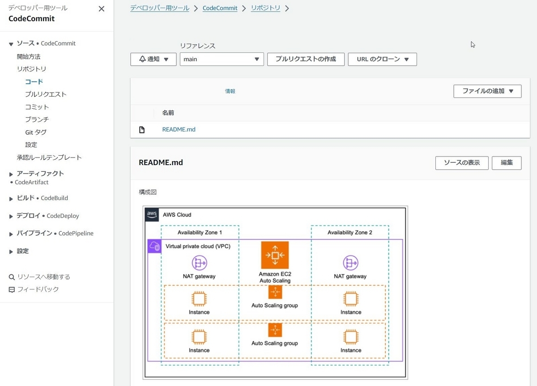Close the developer tools sidebar with X

(102, 9)
